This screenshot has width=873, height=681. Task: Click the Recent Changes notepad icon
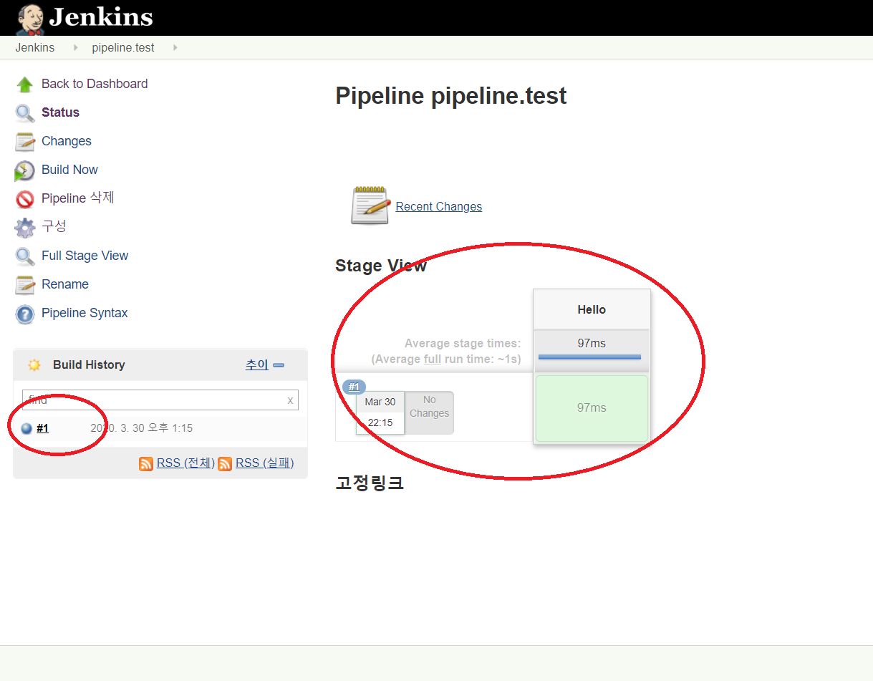click(370, 206)
